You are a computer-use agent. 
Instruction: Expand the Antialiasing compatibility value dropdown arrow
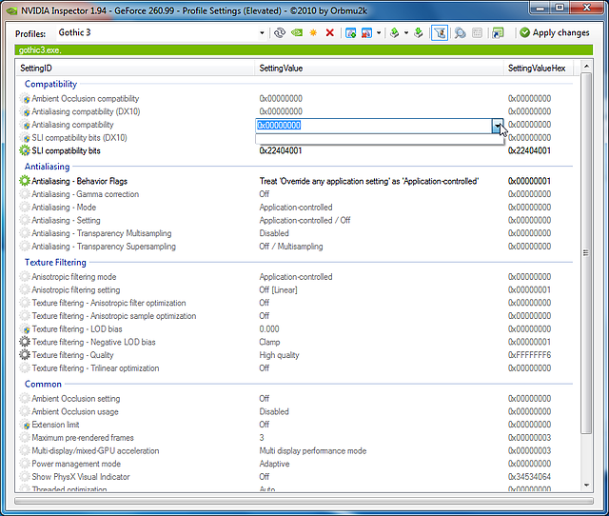click(x=496, y=125)
